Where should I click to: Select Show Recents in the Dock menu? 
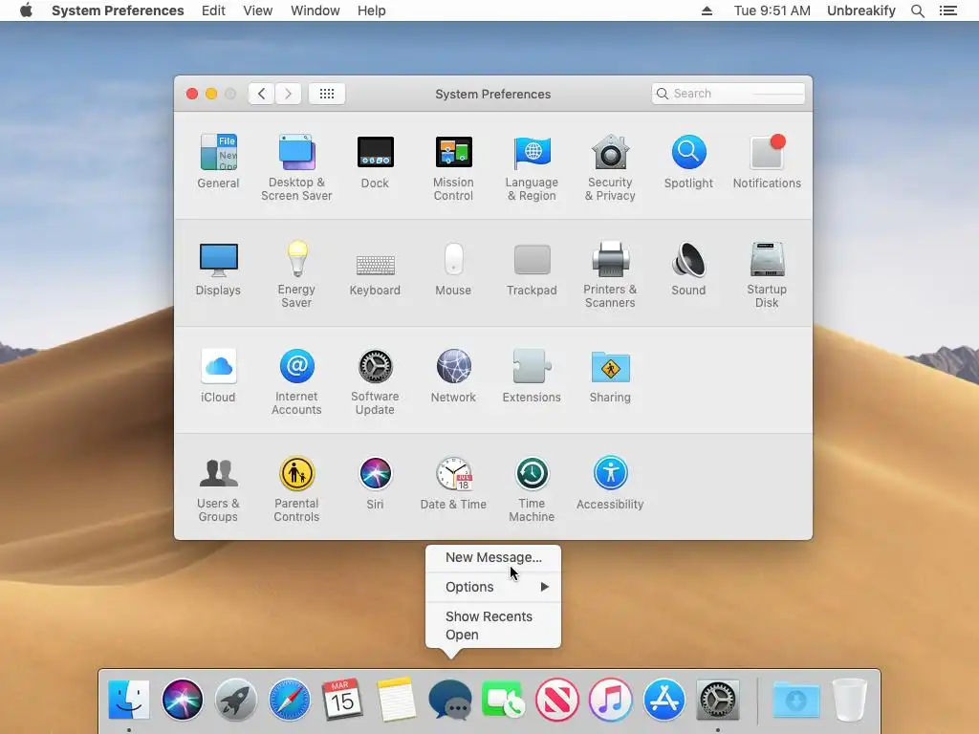point(493,616)
